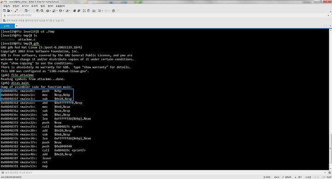332x179 pixels.
Task: Click the 'push $0x8048440' line
Action: 36,146
